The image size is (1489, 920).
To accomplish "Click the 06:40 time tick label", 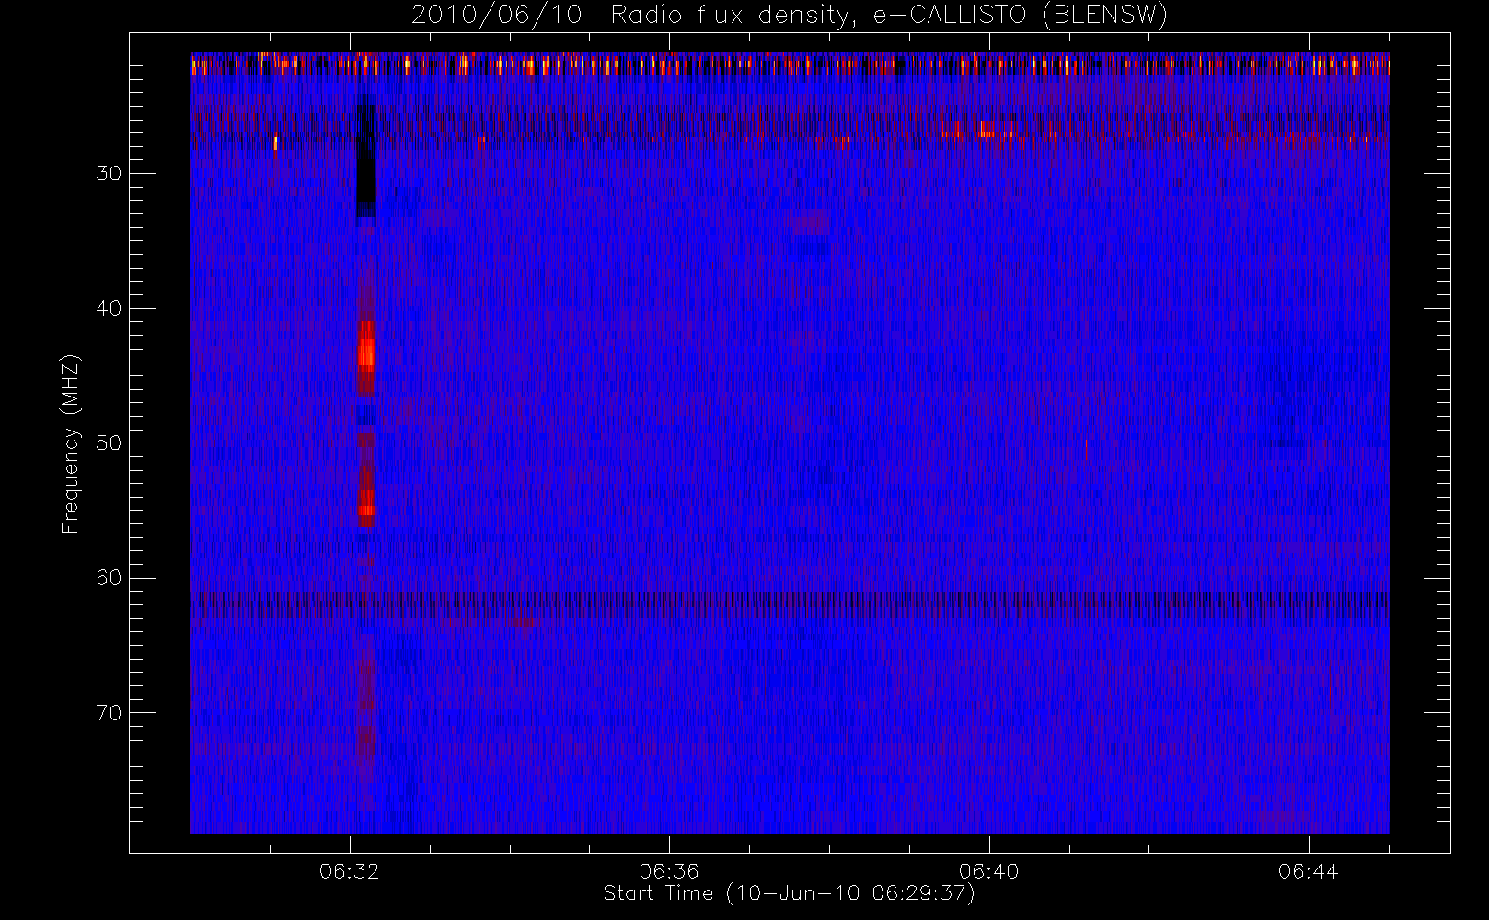I will point(988,871).
